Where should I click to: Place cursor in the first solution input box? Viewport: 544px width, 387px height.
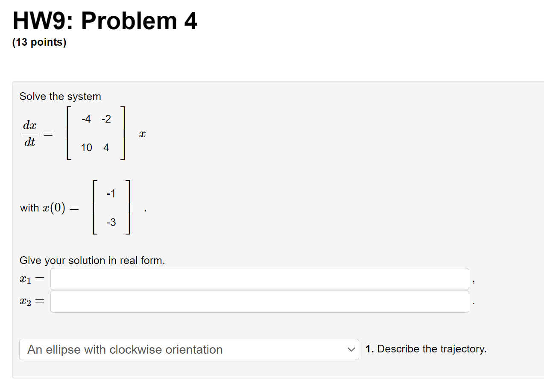coord(259,279)
